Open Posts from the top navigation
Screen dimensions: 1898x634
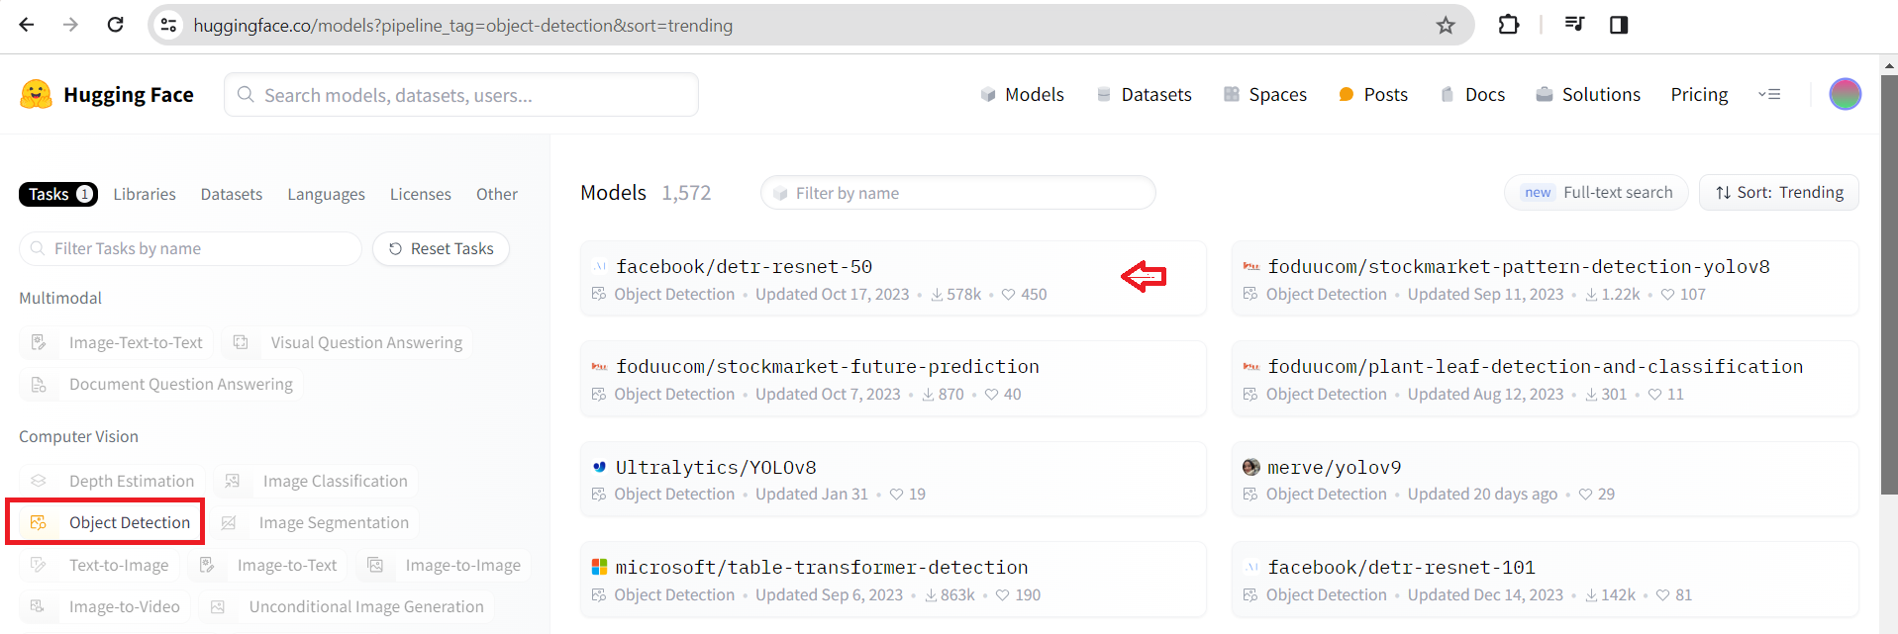point(1372,94)
